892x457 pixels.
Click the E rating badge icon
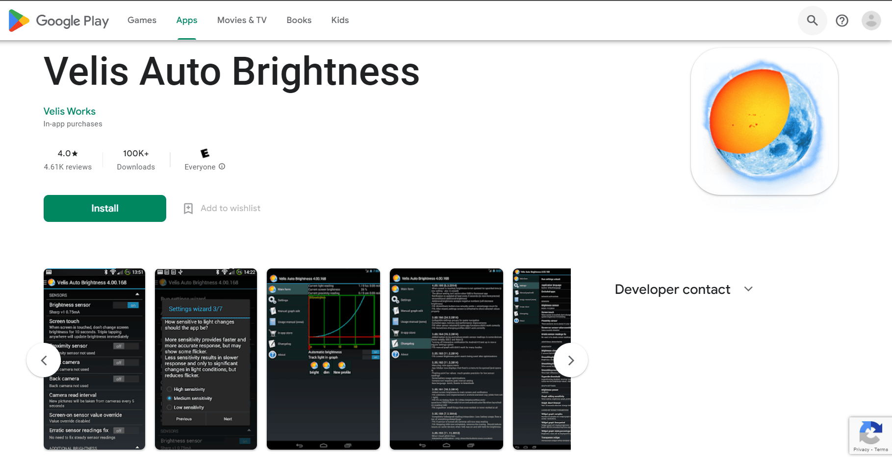(x=205, y=153)
